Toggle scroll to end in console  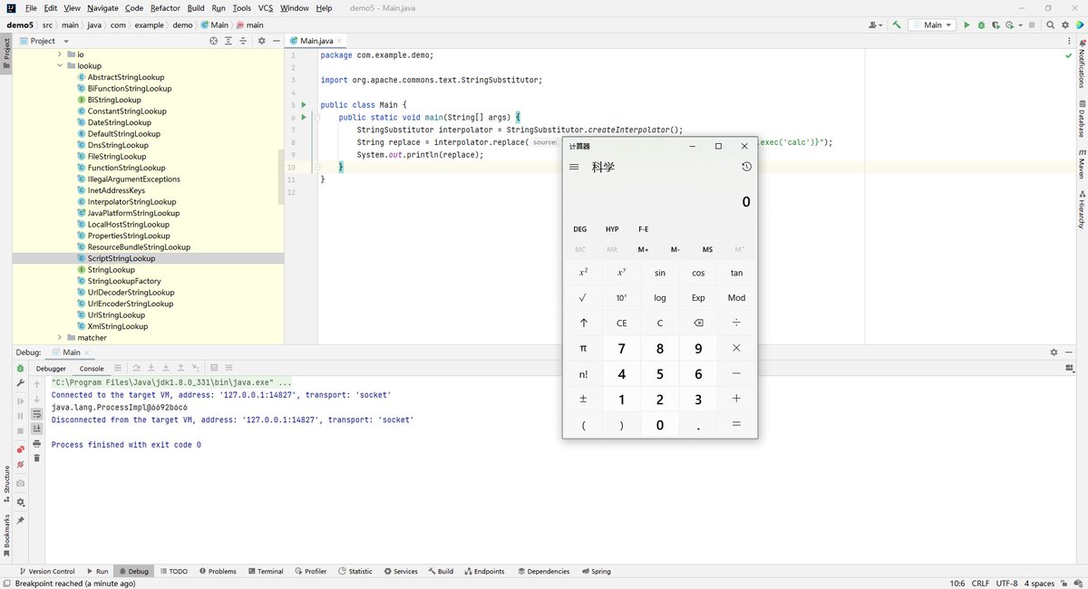pos(36,428)
